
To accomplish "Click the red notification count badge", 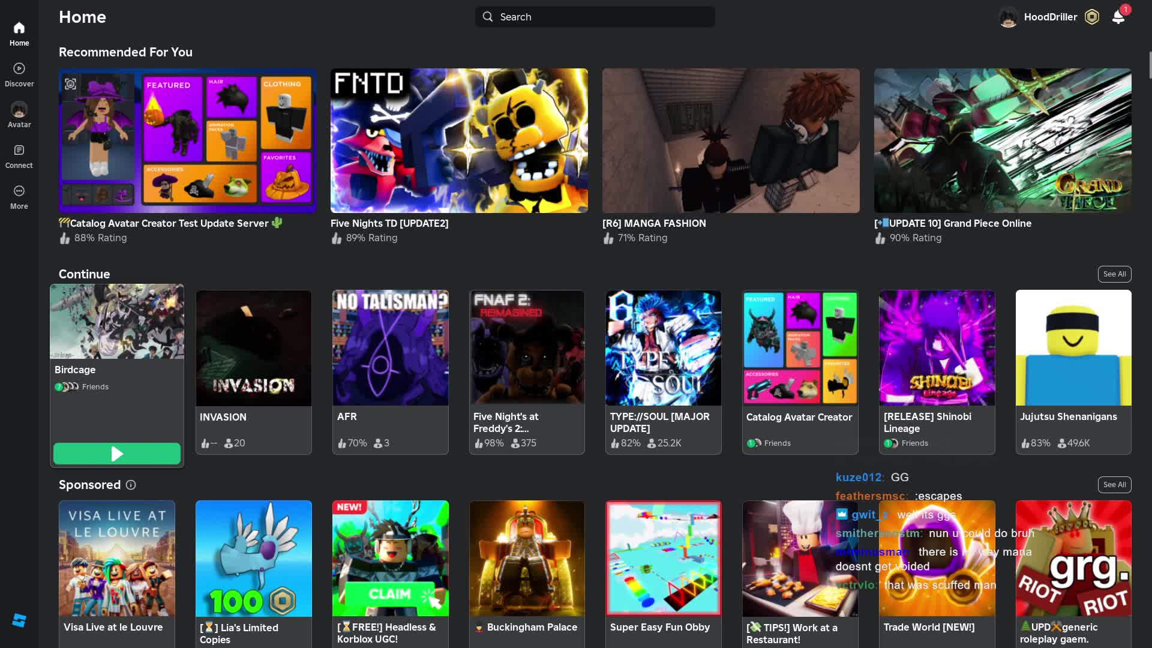I will (1125, 10).
